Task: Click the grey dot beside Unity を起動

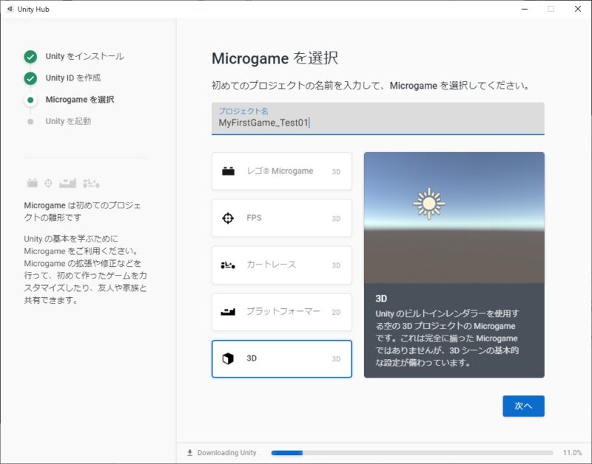Action: [x=30, y=121]
